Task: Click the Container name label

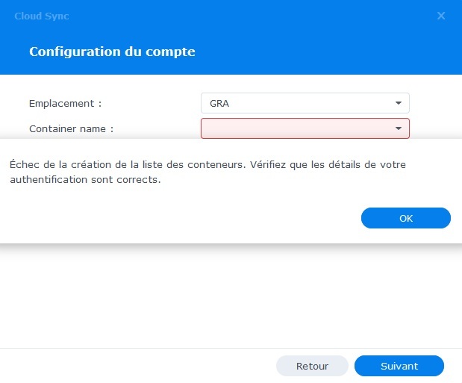Action: point(71,128)
